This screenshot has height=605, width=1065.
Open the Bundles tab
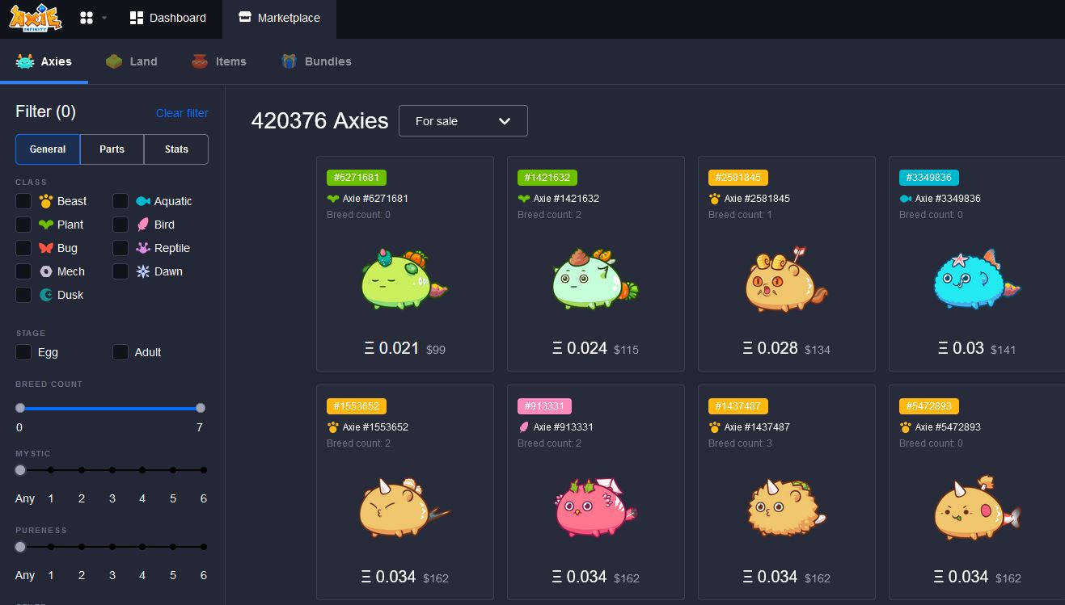tap(316, 61)
